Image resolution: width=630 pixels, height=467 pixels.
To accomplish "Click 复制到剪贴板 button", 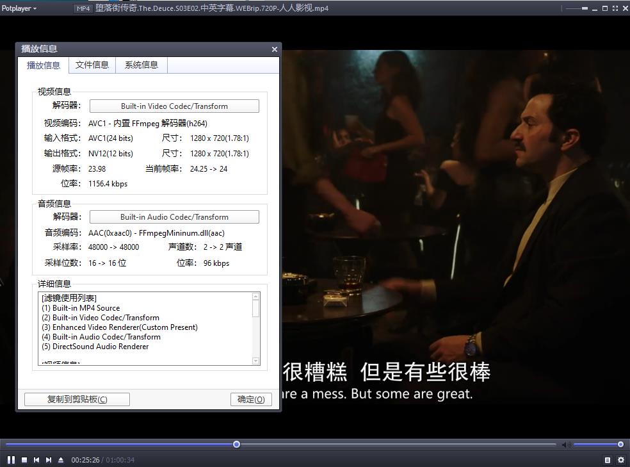I will click(x=77, y=399).
